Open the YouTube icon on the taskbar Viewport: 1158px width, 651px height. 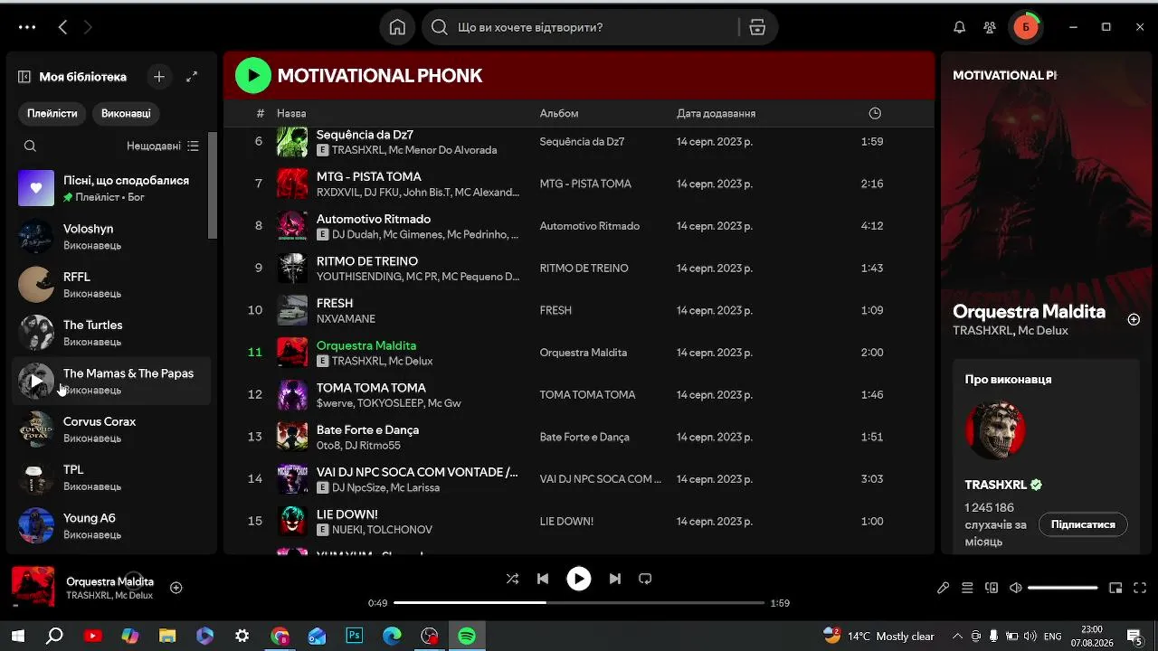coord(92,637)
